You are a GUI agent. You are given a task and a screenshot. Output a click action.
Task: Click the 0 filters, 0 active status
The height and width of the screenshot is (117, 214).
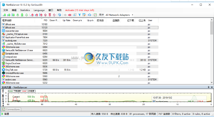(181, 114)
